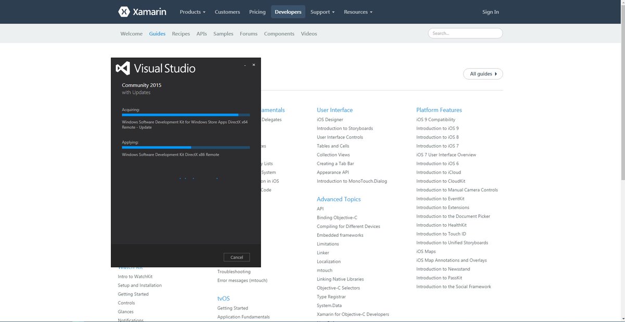Open the Appearance API link
The image size is (625, 322).
[x=333, y=173]
